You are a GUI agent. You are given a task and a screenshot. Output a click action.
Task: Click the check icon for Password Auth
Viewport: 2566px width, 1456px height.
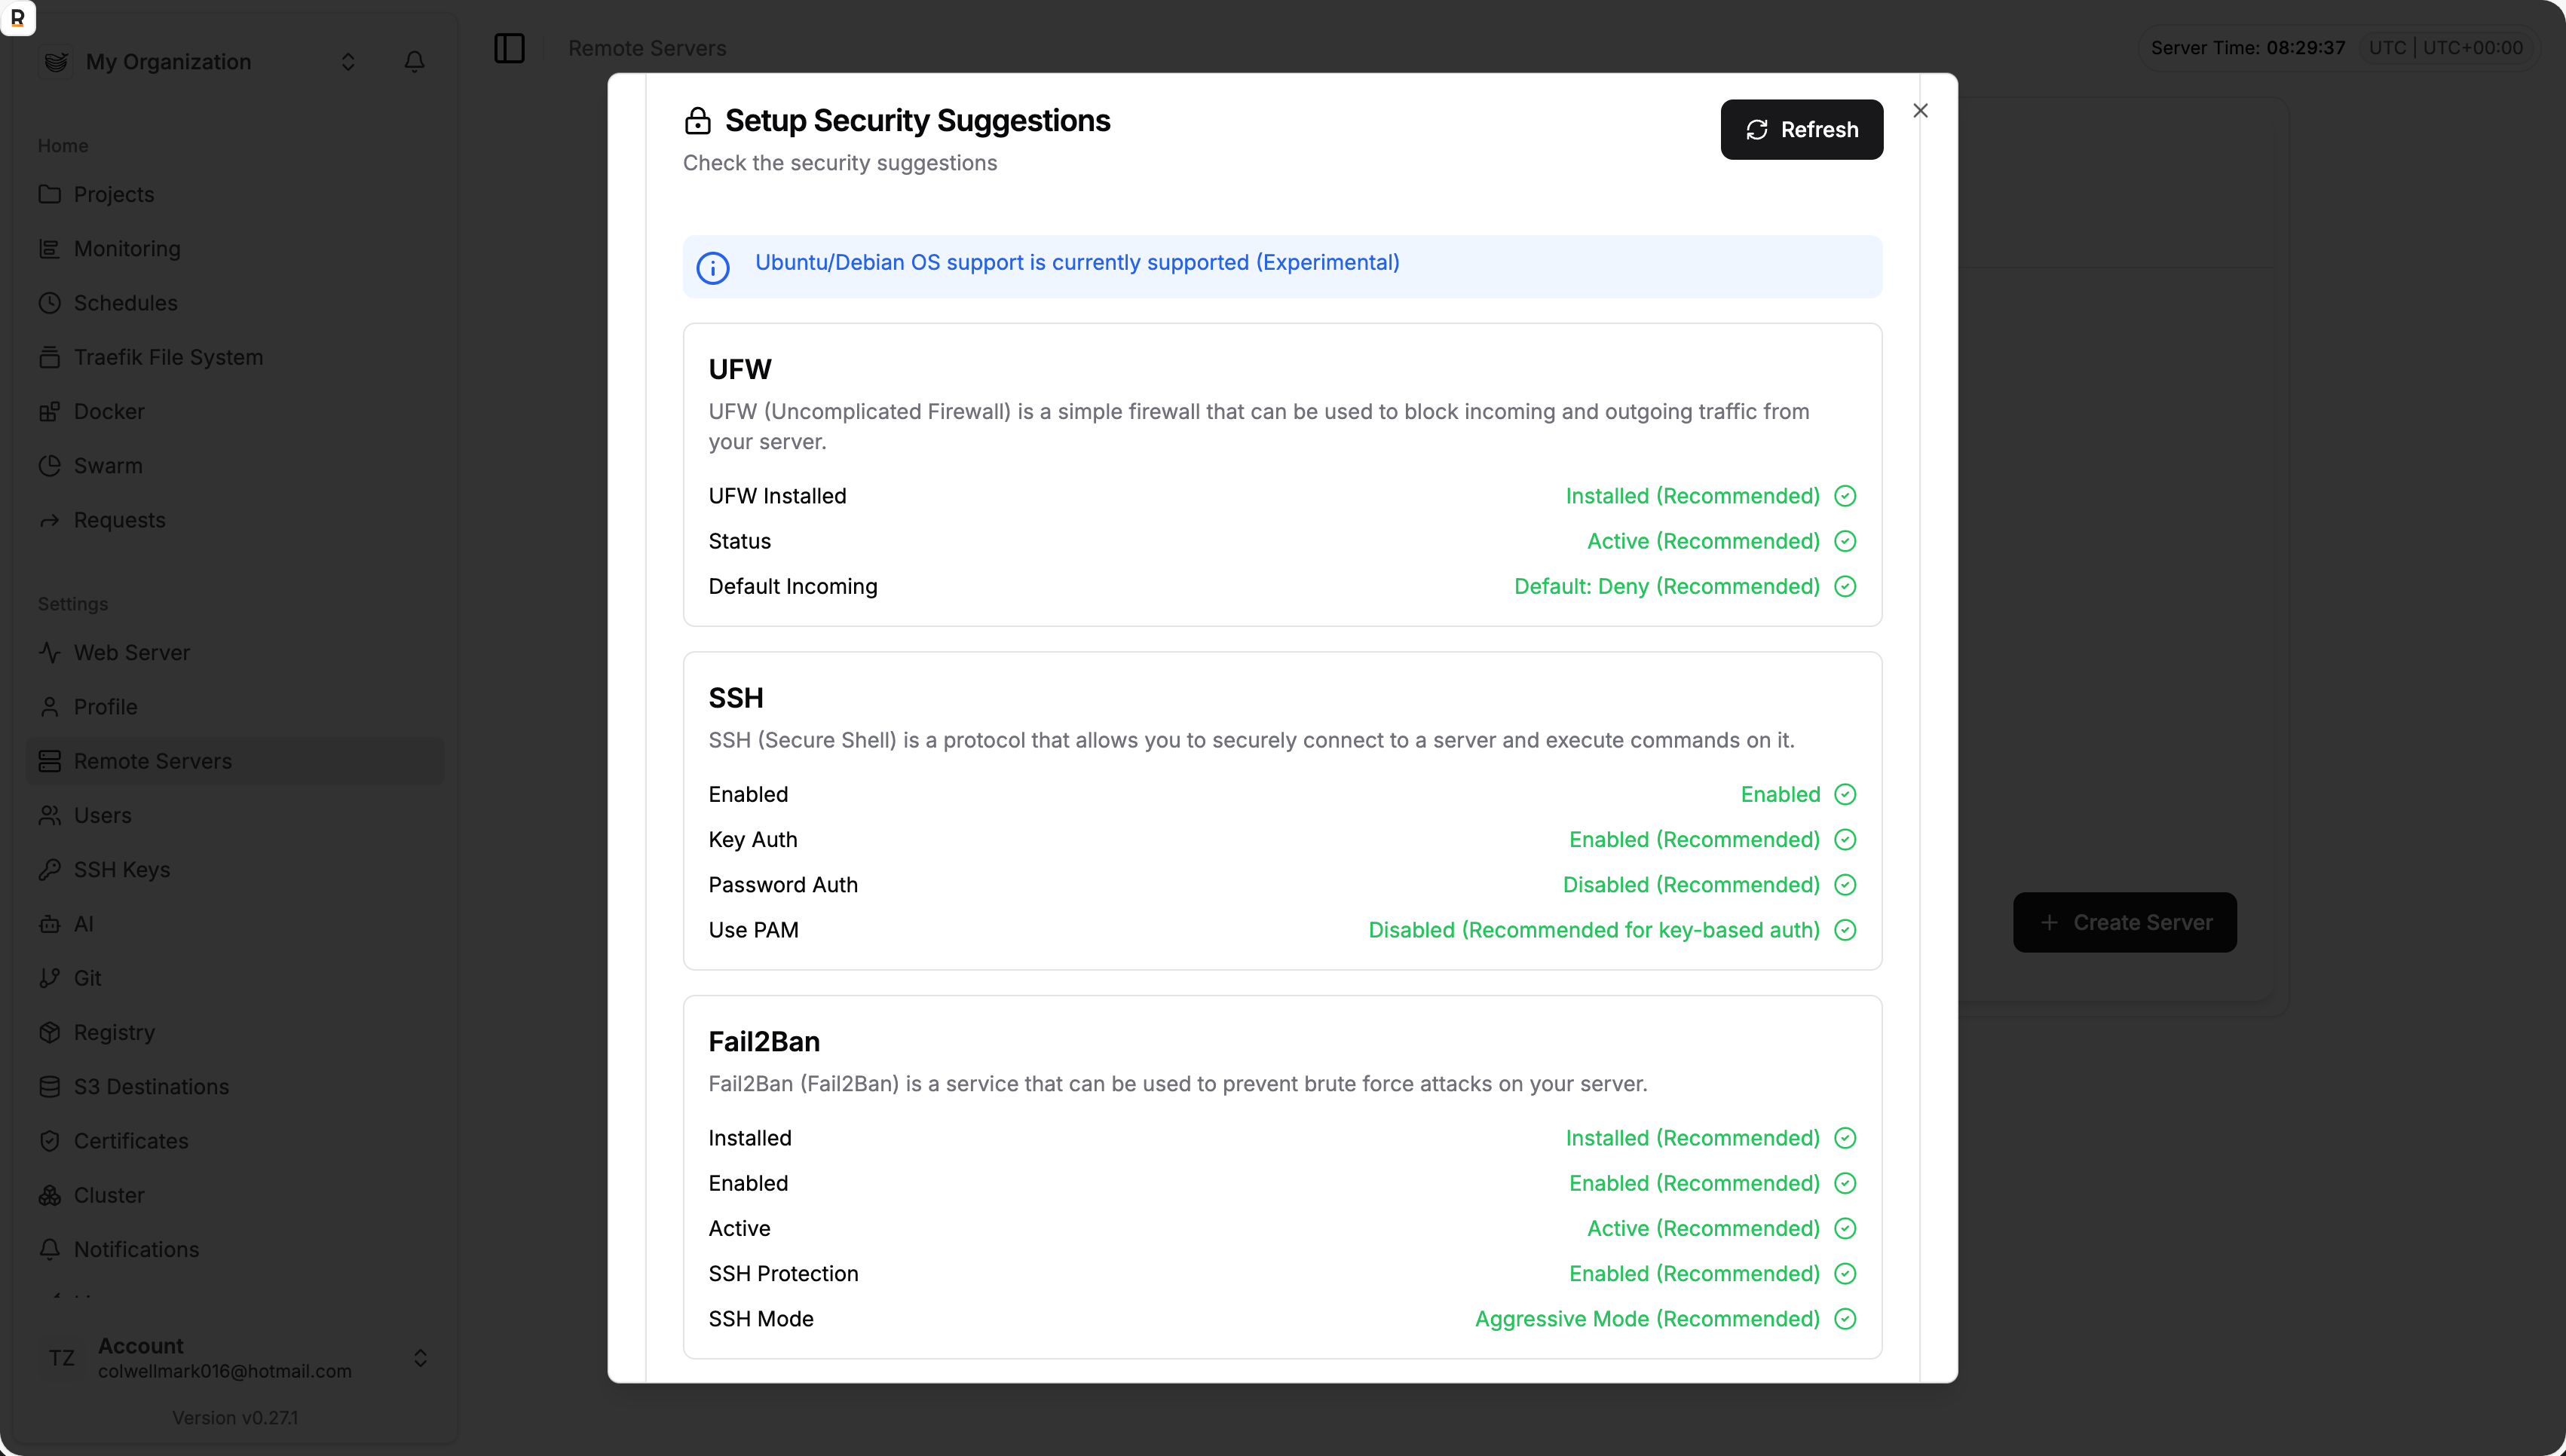[1845, 885]
